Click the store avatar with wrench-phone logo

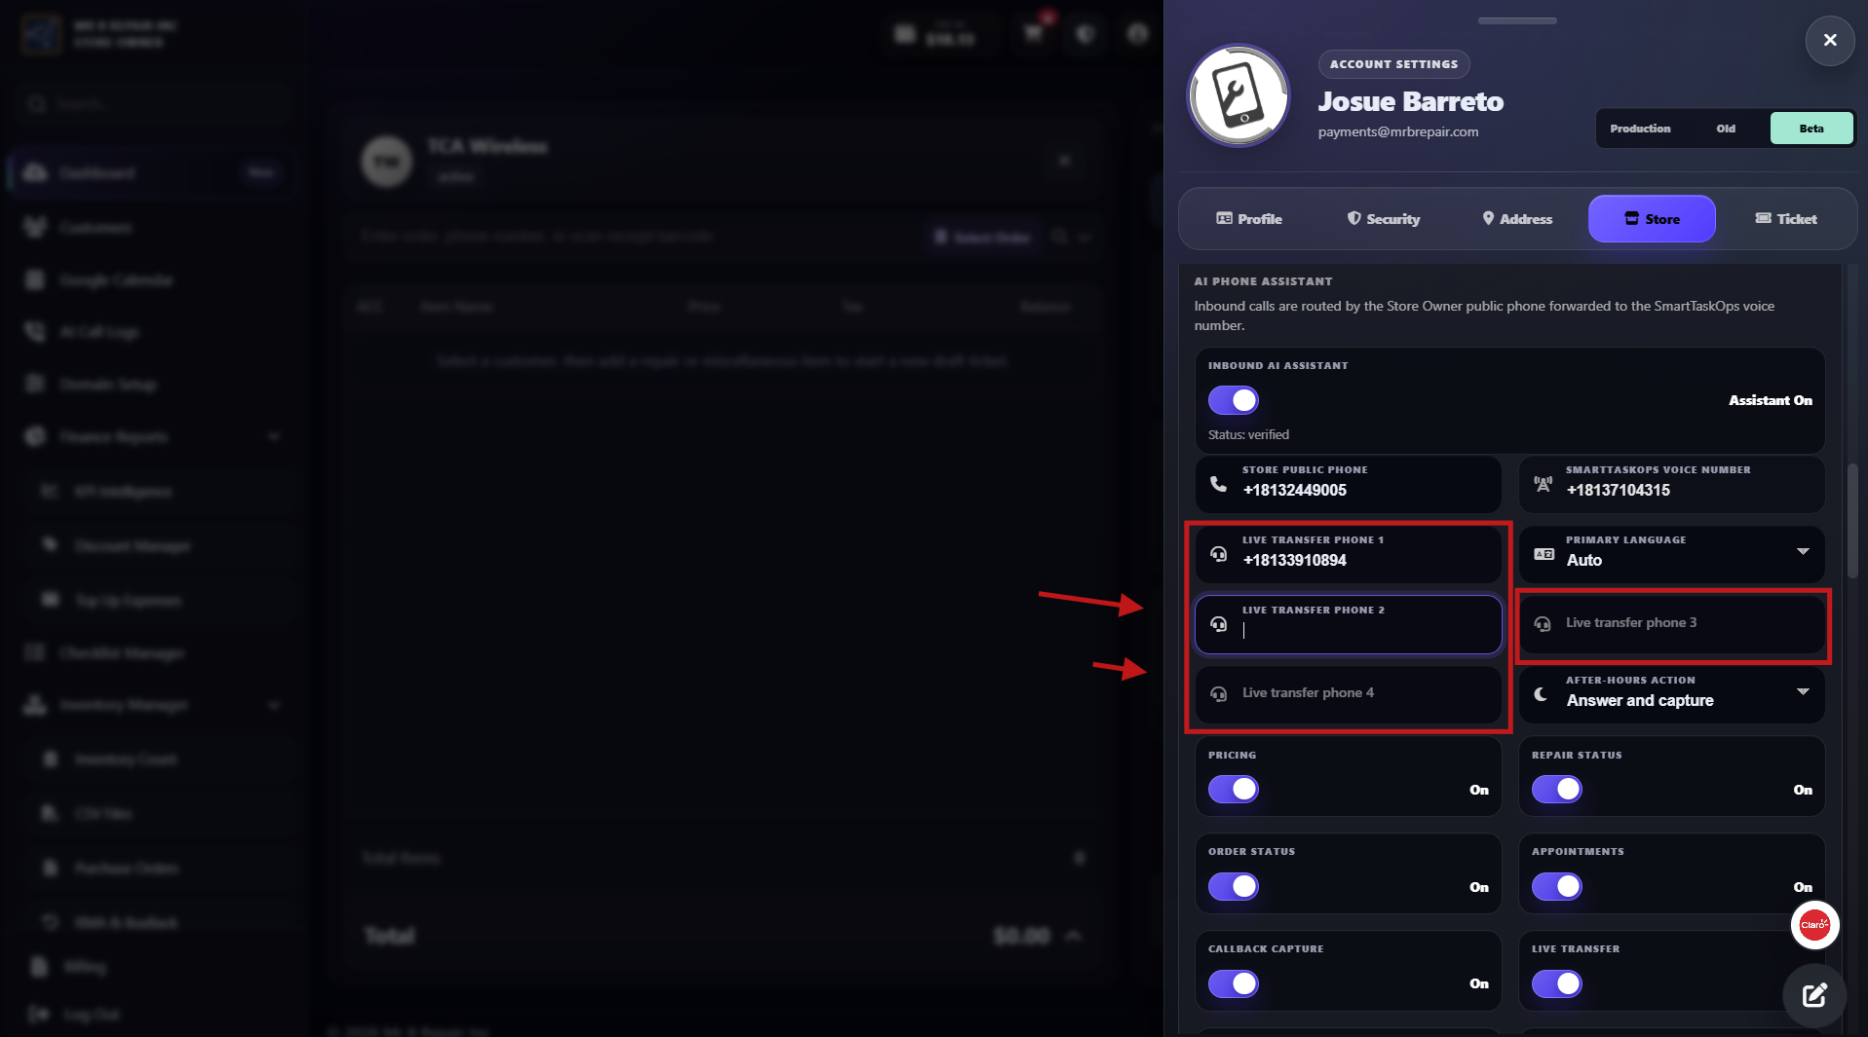pyautogui.click(x=1239, y=95)
